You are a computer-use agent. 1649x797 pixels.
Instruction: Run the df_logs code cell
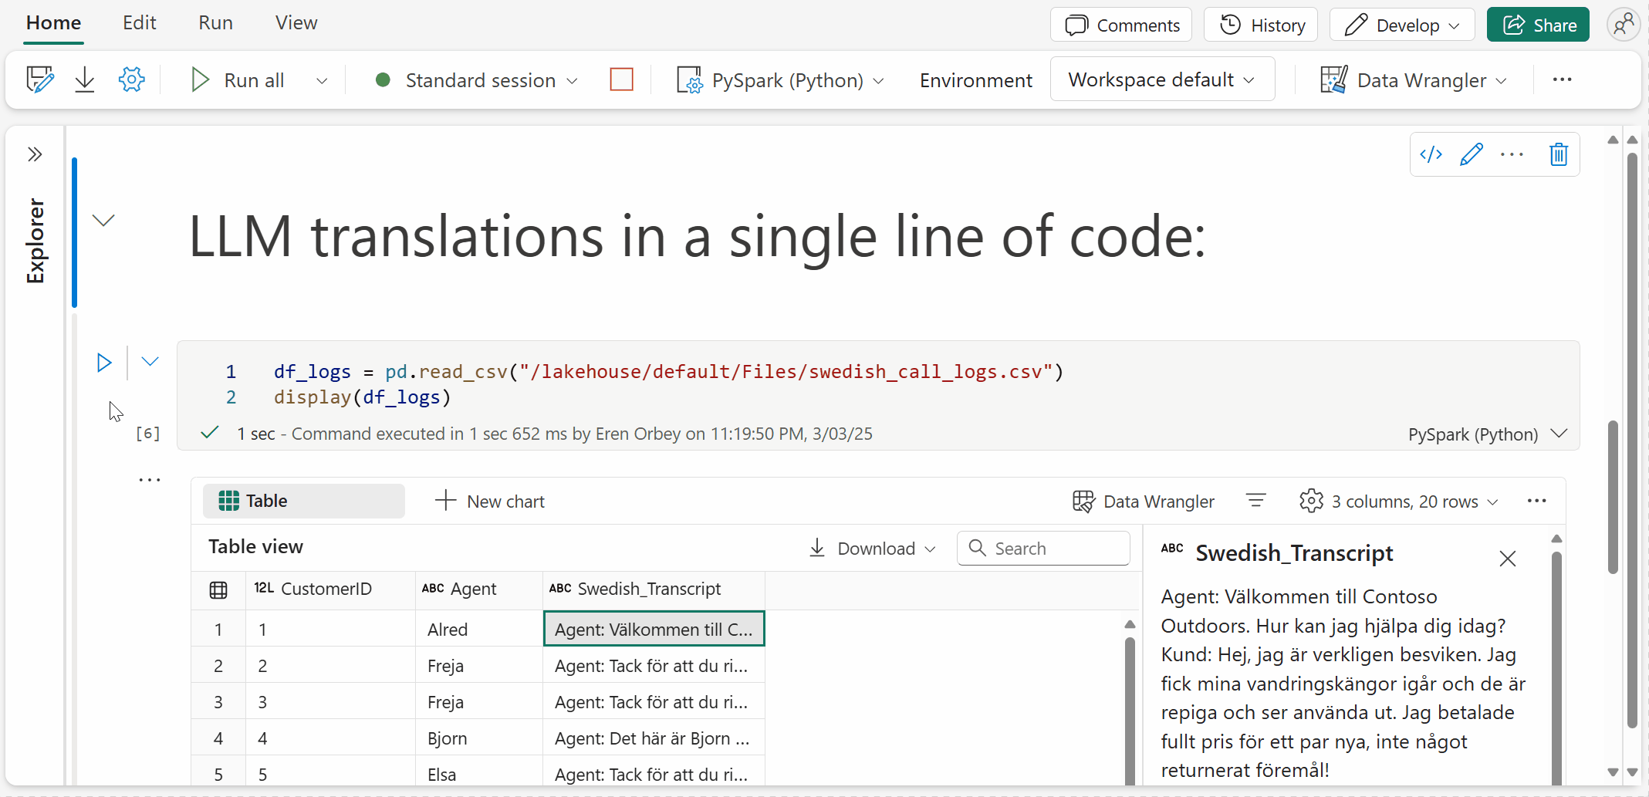(x=104, y=362)
